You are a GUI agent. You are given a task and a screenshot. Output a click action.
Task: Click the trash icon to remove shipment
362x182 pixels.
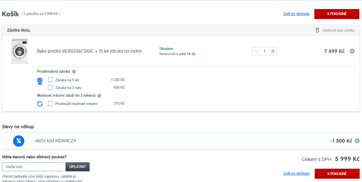[x=317, y=30]
